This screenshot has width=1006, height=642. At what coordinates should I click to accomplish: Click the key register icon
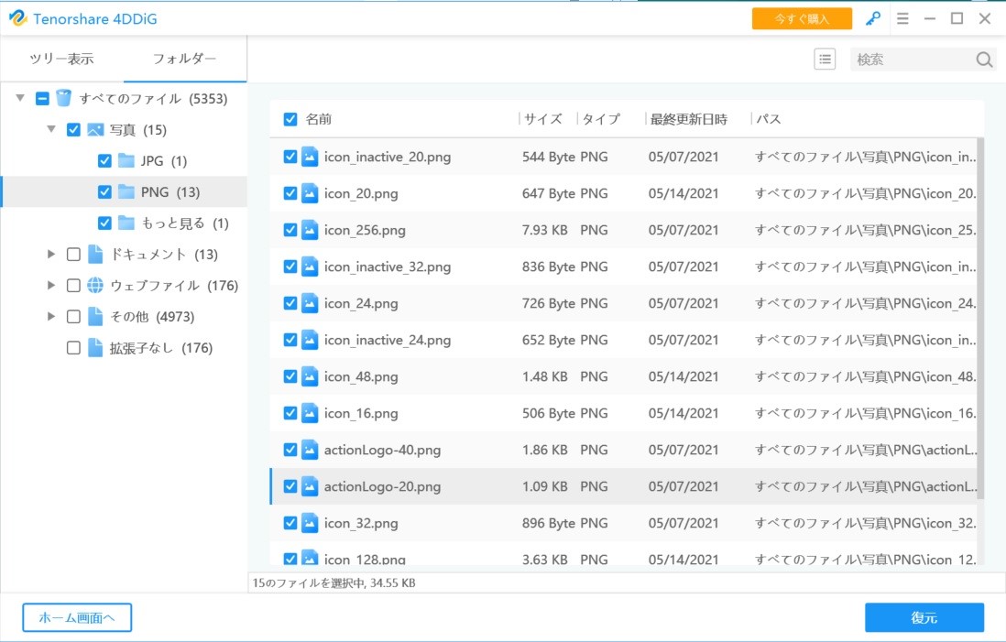click(872, 18)
